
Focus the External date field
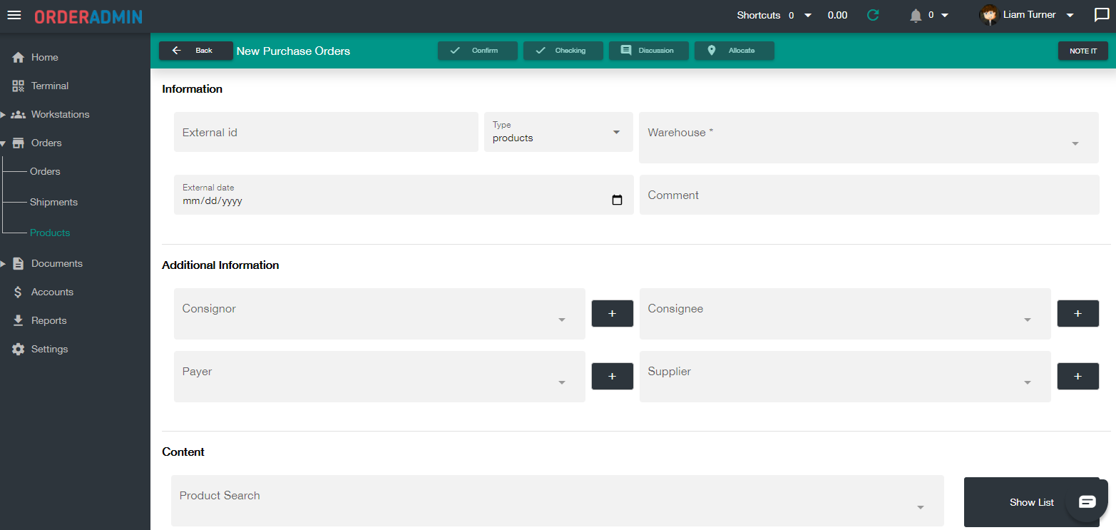(404, 195)
